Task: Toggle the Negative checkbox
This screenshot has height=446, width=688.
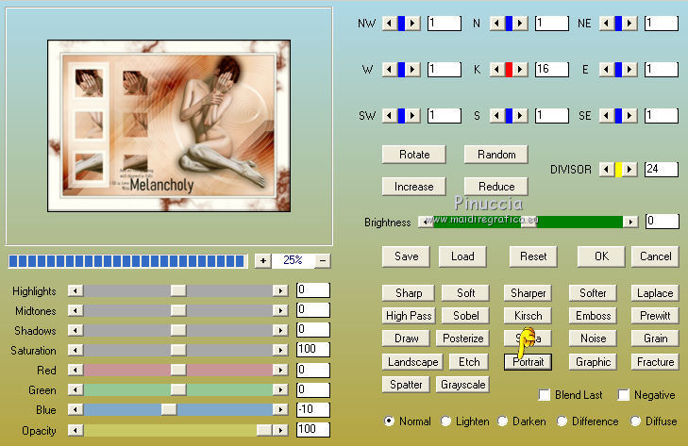Action: 624,395
